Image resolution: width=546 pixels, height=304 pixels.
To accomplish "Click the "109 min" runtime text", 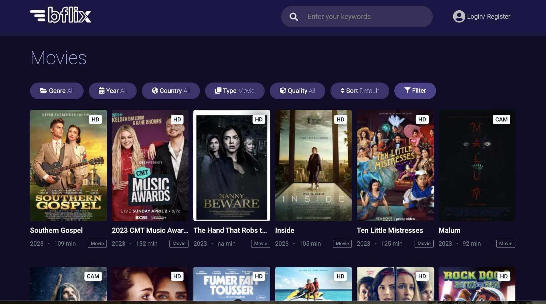I will (x=65, y=244).
